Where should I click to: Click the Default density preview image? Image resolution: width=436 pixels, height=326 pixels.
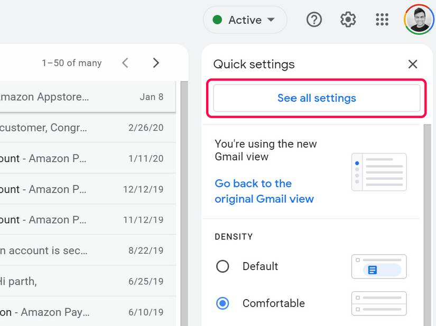378,267
